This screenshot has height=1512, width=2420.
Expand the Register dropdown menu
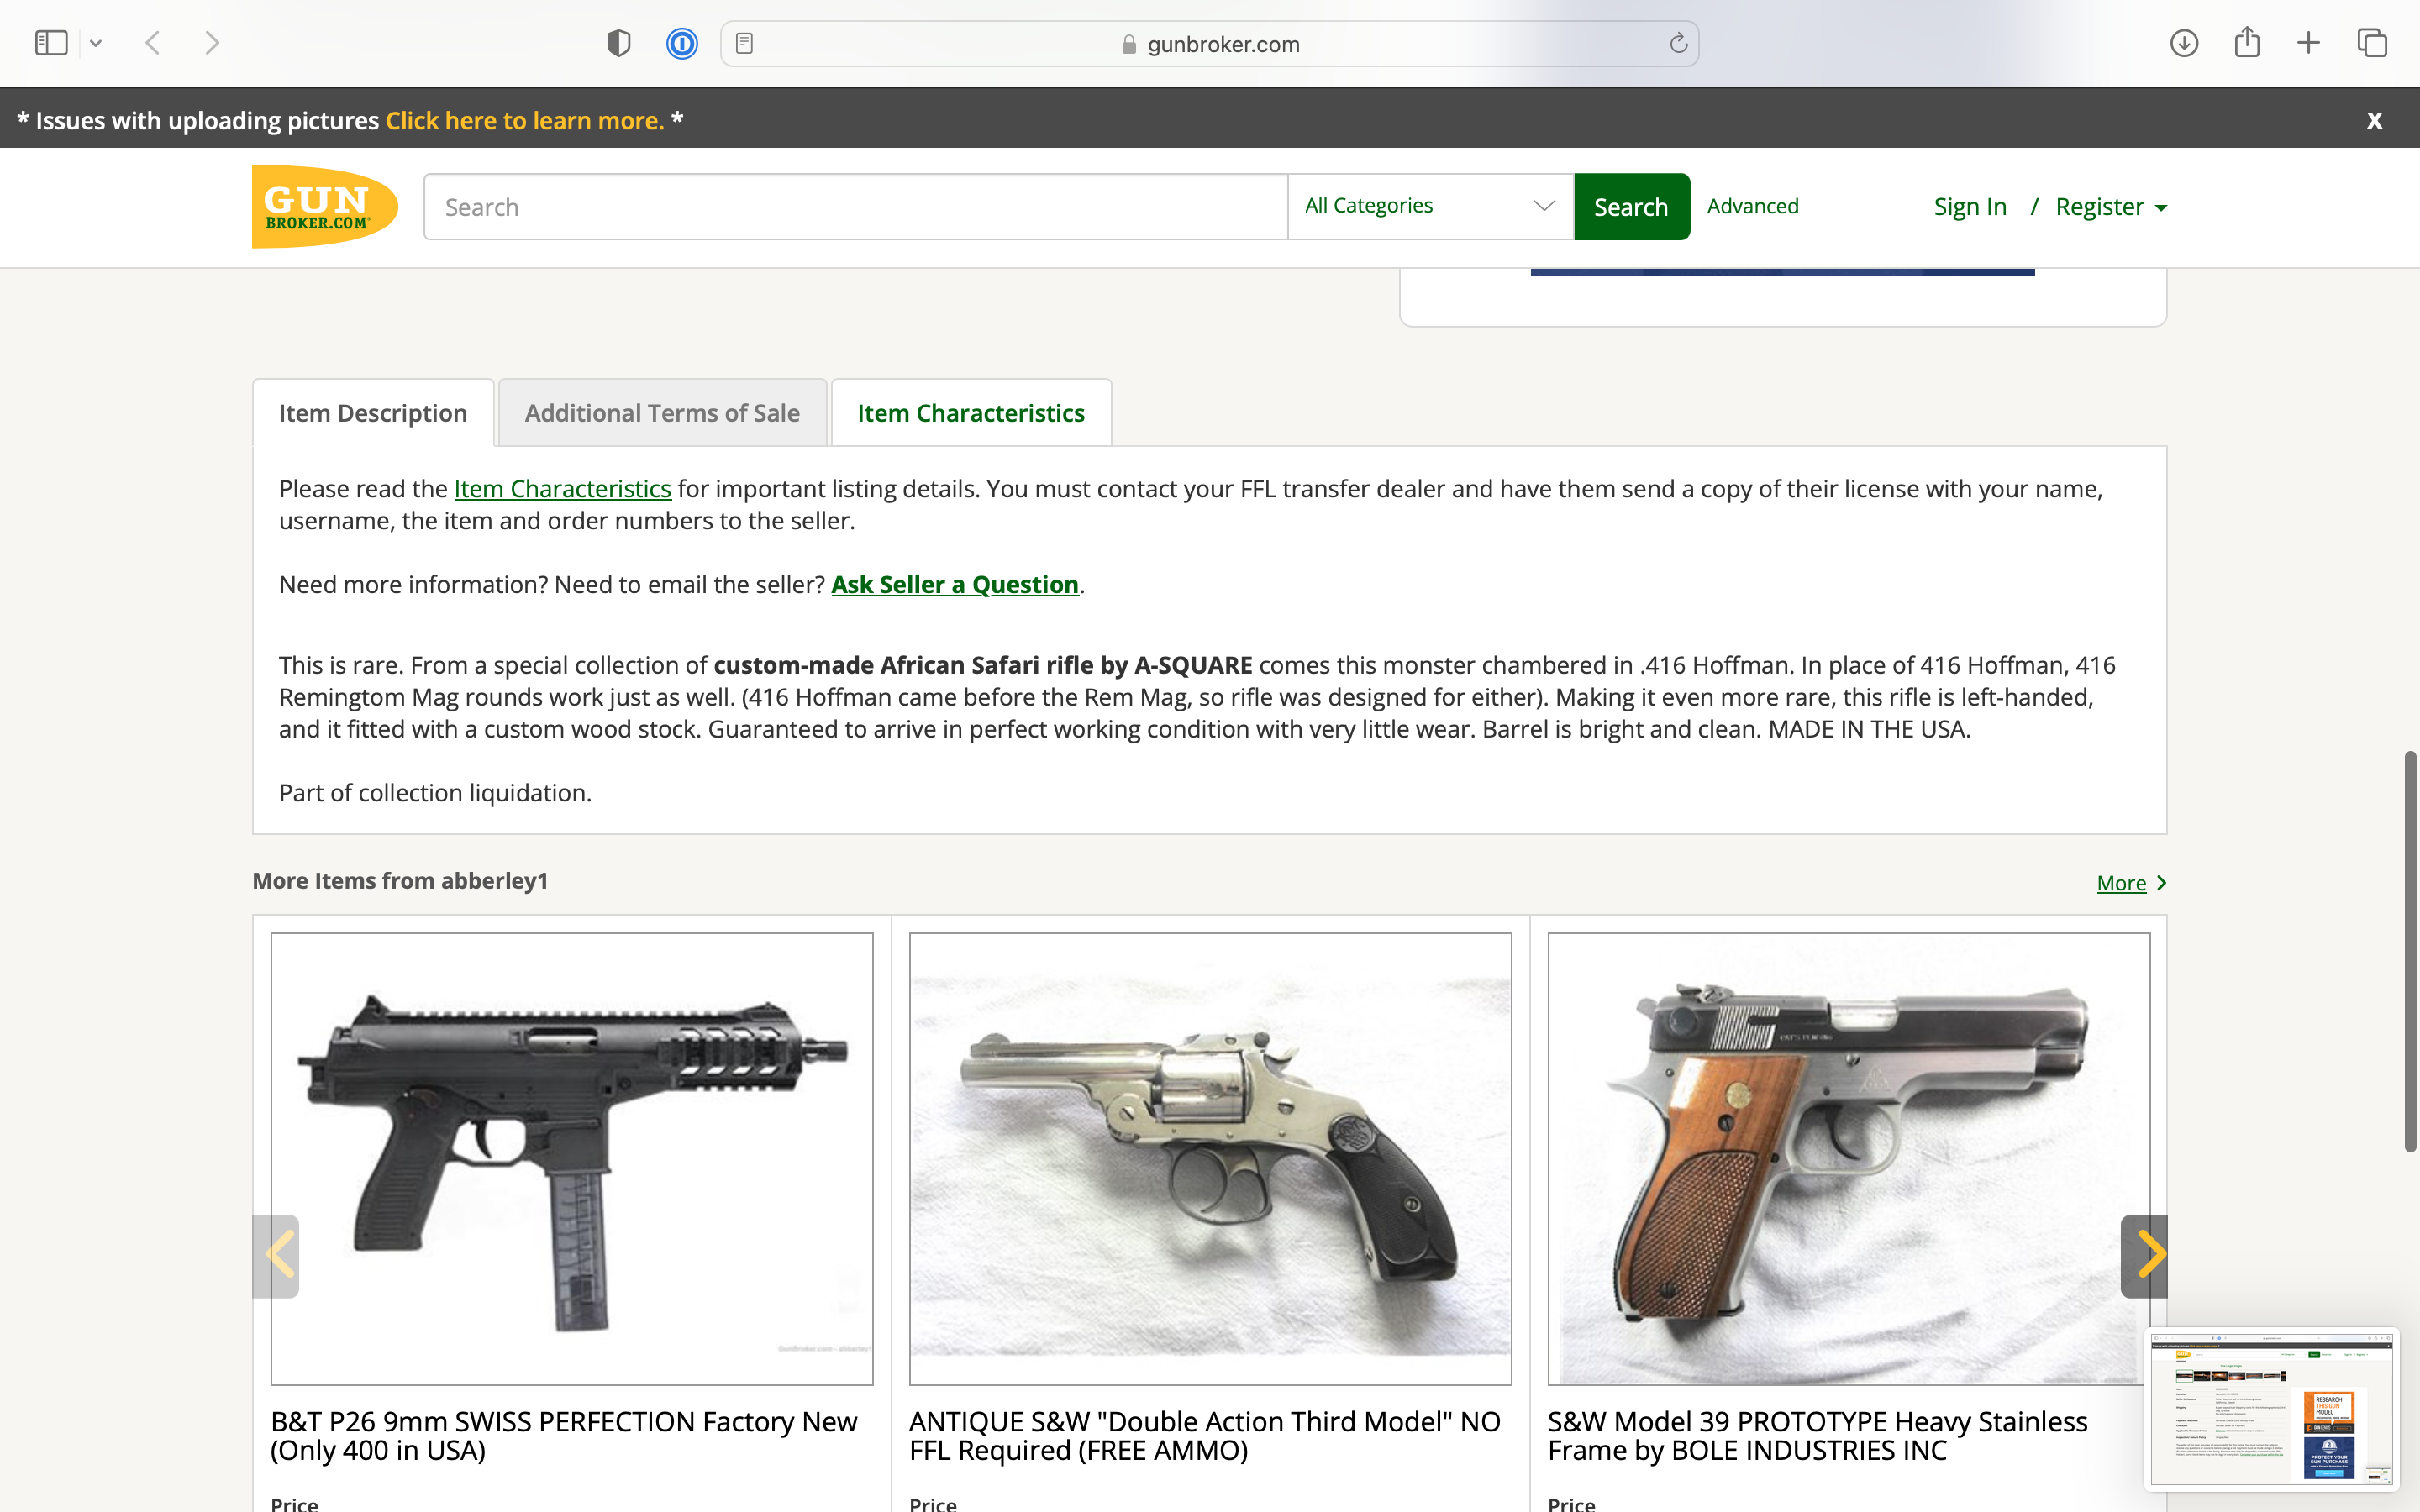pyautogui.click(x=2111, y=207)
